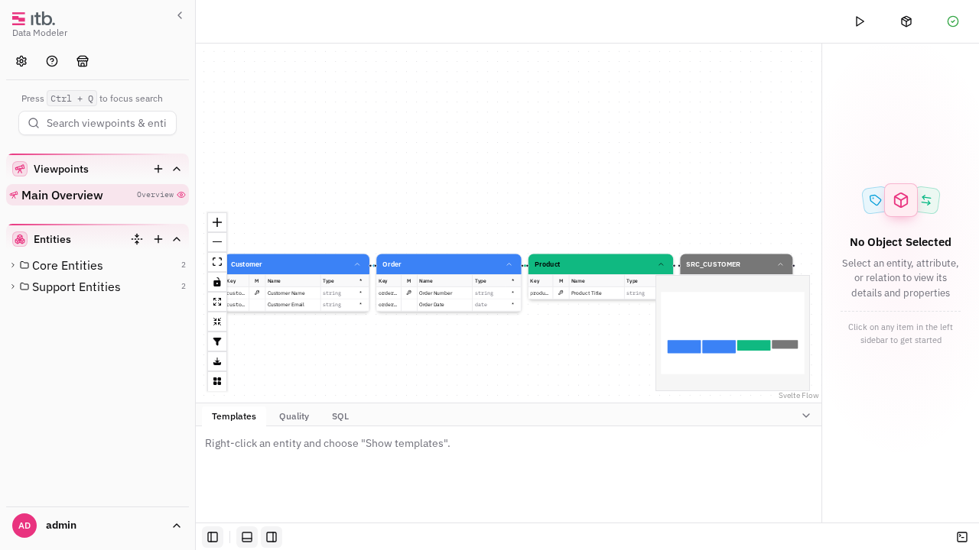The width and height of the screenshot is (979, 550).
Task: Click the run/play icon in top bar
Action: 860,21
